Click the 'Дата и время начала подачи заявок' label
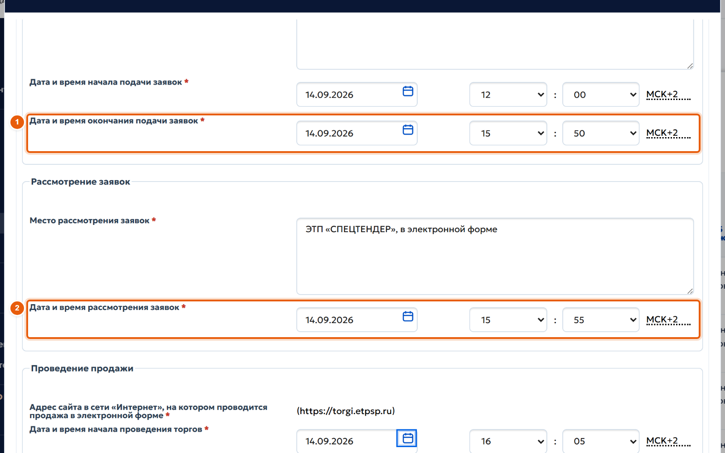725x453 pixels. pos(109,82)
